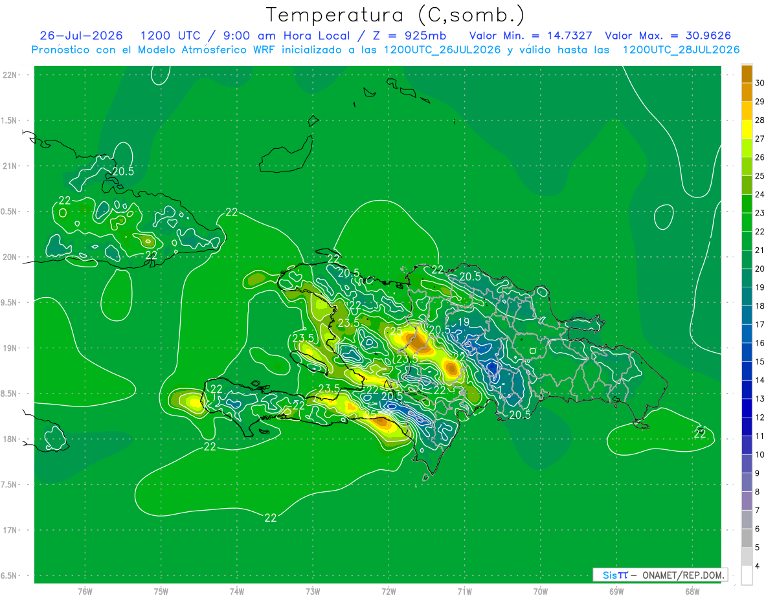Click the '17N' latitude axis label
Screen dimensions: 777x600
10,530
